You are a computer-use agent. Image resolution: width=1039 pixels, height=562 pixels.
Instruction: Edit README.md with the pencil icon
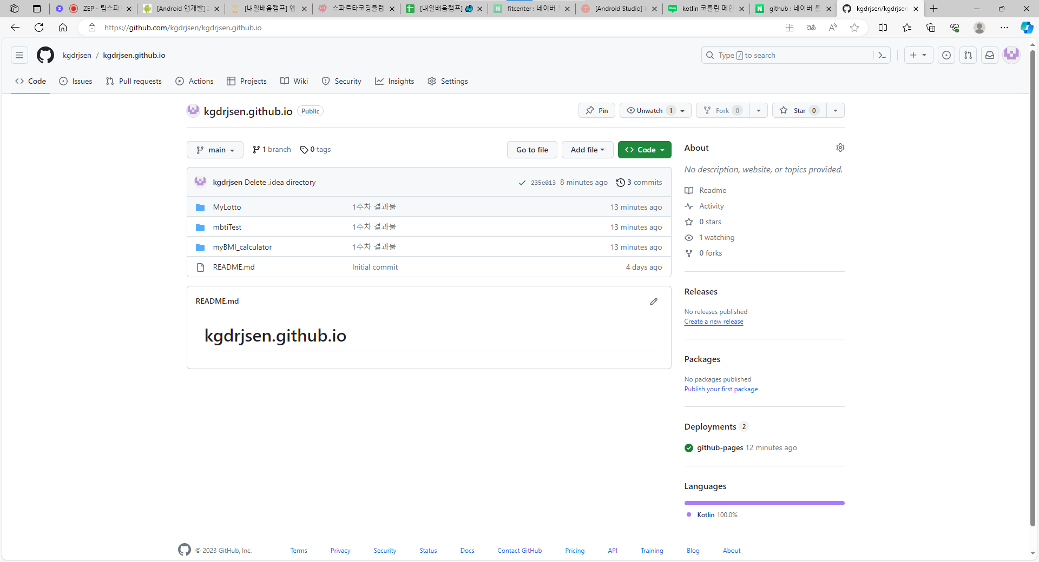(654, 301)
